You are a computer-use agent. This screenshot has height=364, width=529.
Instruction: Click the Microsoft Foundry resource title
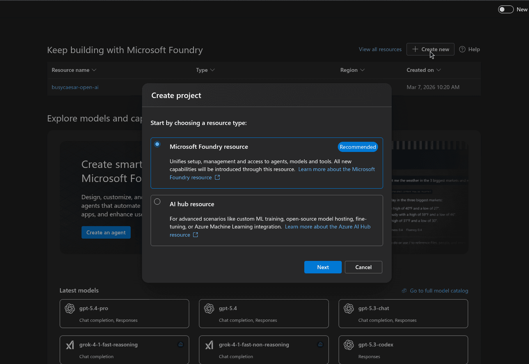pos(209,146)
